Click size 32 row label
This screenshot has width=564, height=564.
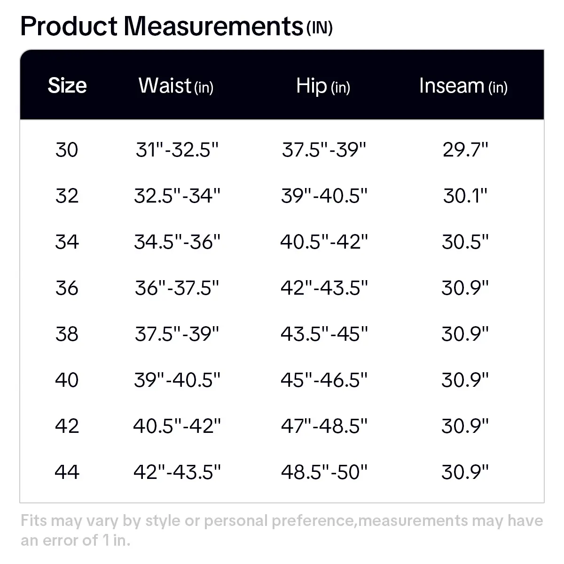67,196
